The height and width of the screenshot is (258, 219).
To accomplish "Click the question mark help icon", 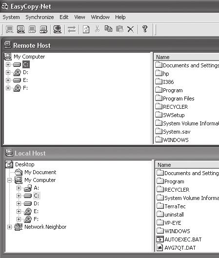I will [145, 29].
